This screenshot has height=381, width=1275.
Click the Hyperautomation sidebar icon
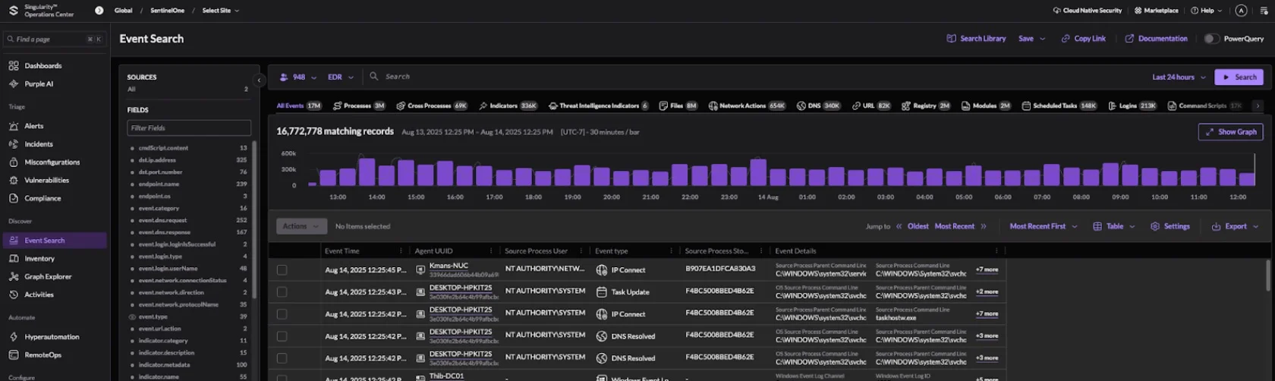[14, 337]
